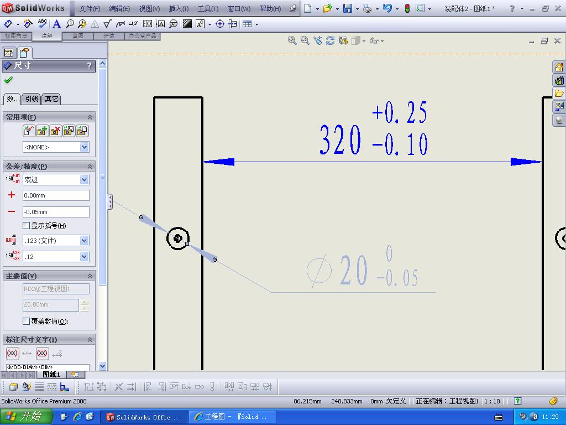Switch to 工程图 Internet Explorer taskbar window

click(234, 417)
